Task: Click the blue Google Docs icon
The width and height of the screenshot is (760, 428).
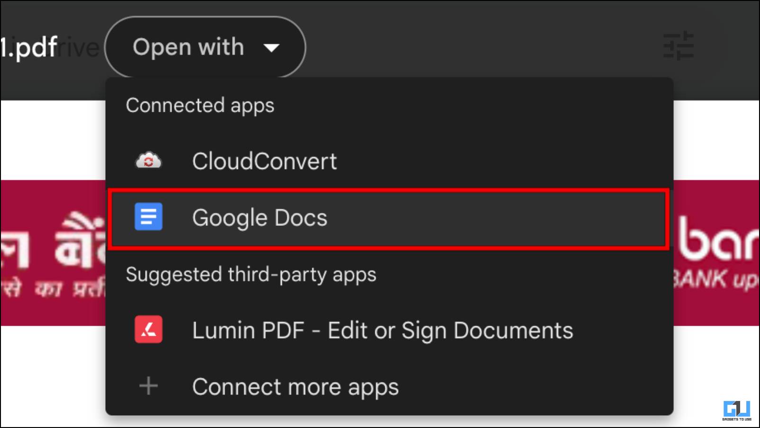Action: (x=148, y=217)
